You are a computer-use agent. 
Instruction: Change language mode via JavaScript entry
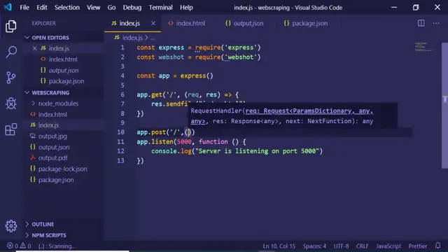(x=388, y=246)
